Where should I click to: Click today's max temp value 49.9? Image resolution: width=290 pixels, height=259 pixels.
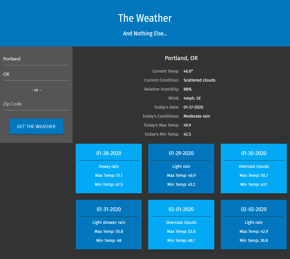(x=187, y=125)
